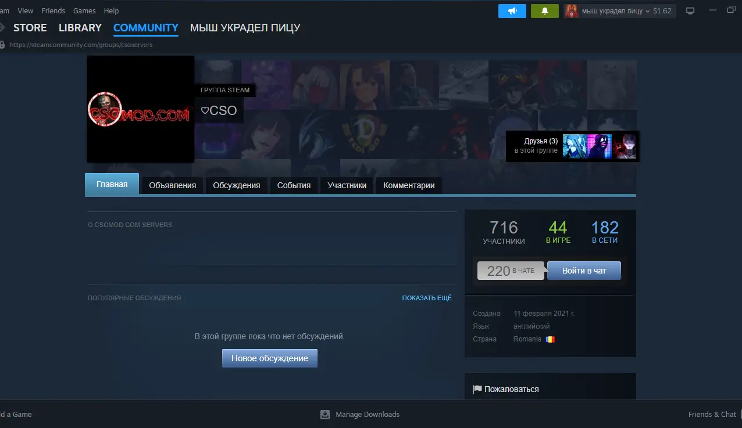Click the Manage Downloads label
The image size is (742, 428).
(368, 415)
